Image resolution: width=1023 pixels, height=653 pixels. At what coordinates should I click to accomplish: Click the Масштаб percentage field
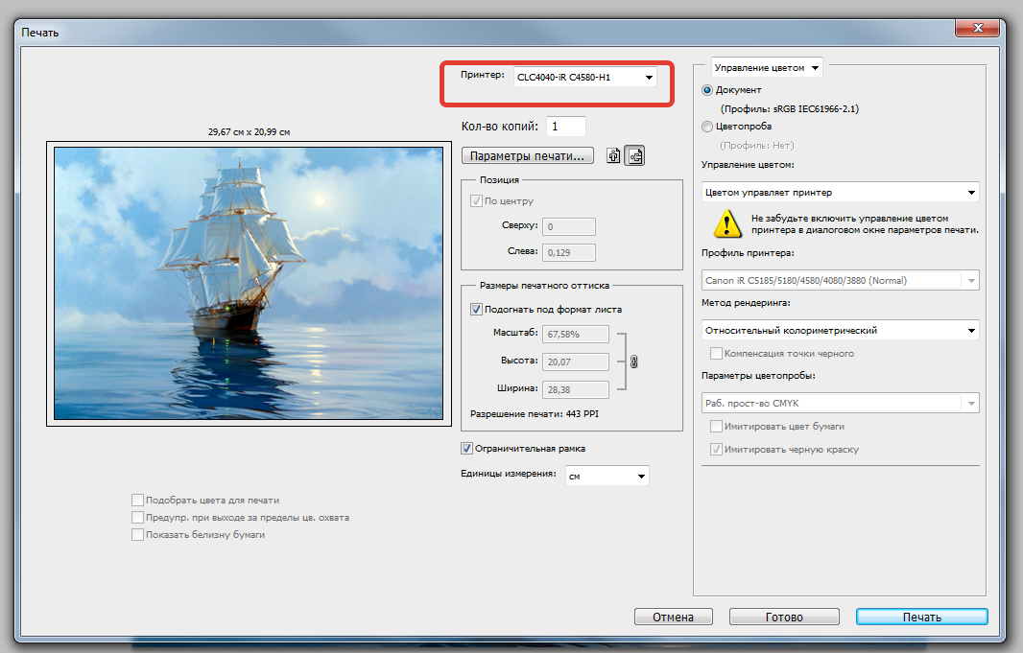pyautogui.click(x=576, y=335)
